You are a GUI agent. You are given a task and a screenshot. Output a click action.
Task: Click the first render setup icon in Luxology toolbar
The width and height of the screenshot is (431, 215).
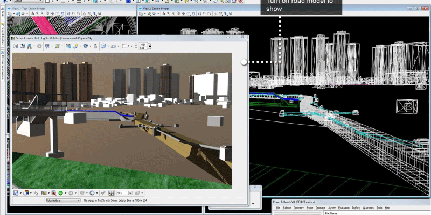click(x=16, y=46)
